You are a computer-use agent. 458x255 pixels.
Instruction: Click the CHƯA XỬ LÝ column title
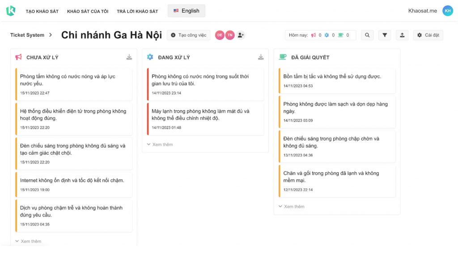point(42,58)
